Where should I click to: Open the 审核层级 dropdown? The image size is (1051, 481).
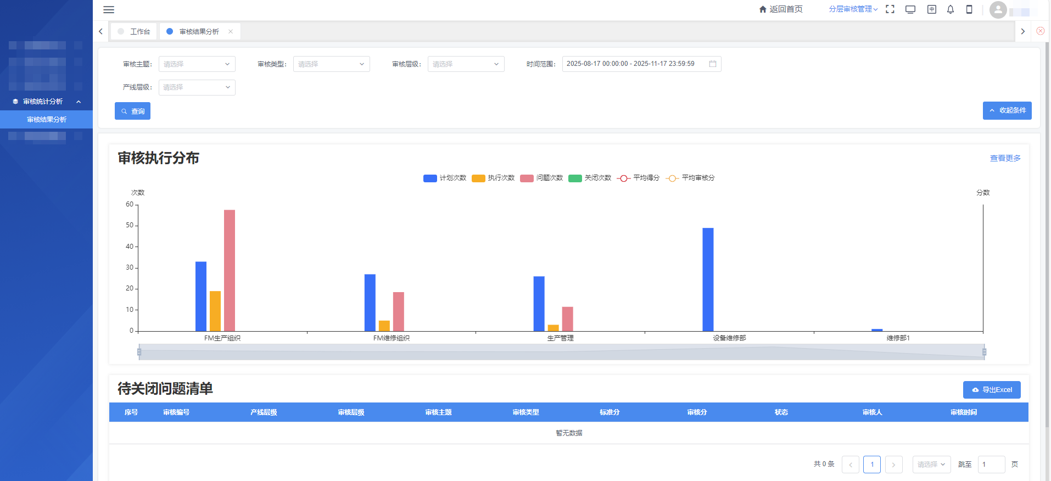tap(466, 64)
